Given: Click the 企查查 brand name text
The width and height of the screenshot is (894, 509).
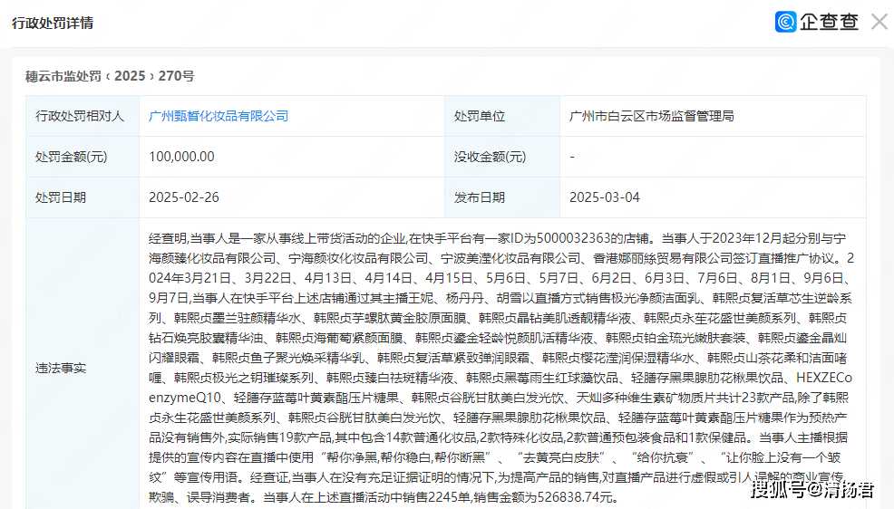Looking at the screenshot, I should click(x=829, y=23).
